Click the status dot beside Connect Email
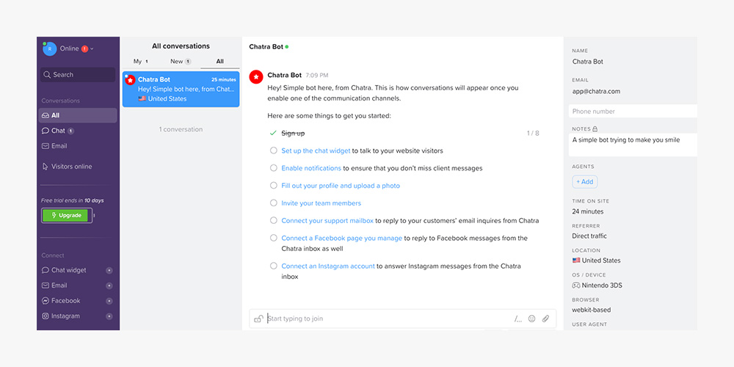 point(109,286)
